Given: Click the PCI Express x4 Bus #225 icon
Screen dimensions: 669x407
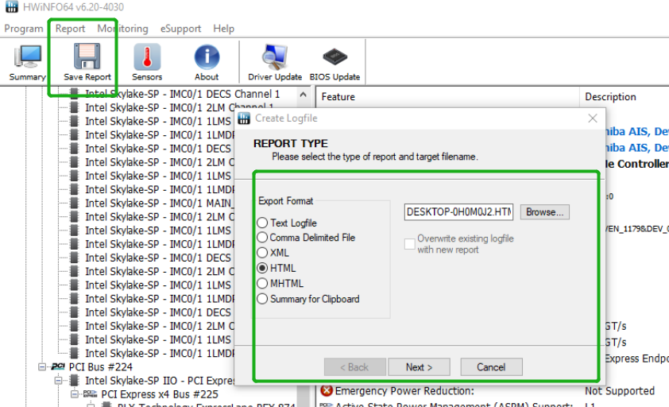Looking at the screenshot, I should pos(90,393).
